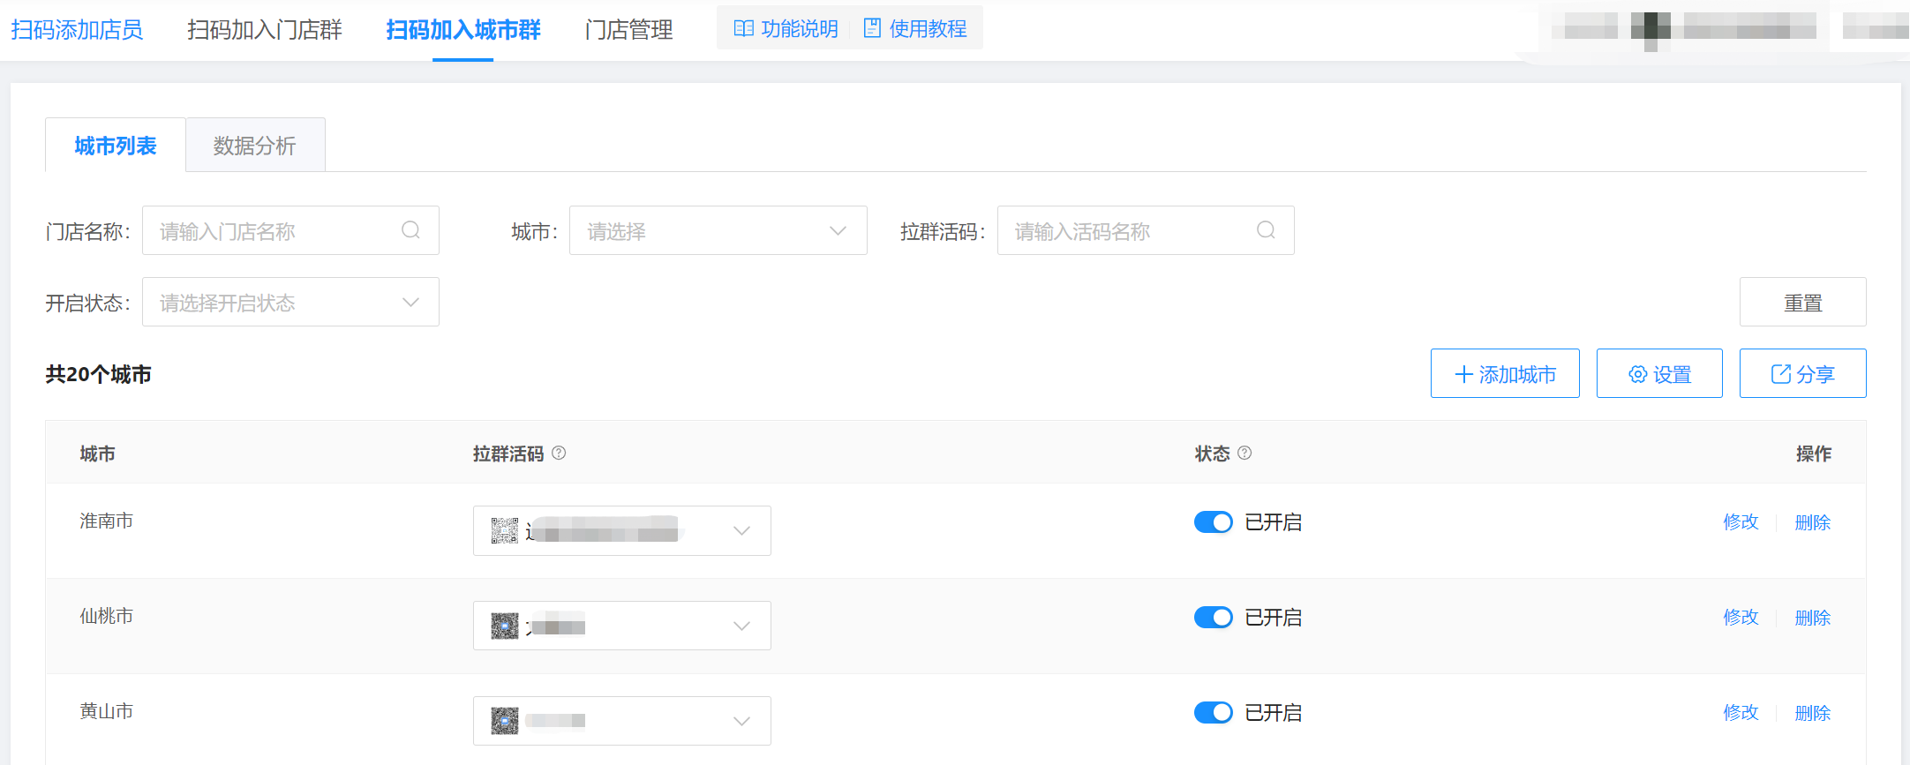The height and width of the screenshot is (765, 1910).
Task: Click the QR code thumbnail in 仙桃市 row
Action: [505, 626]
